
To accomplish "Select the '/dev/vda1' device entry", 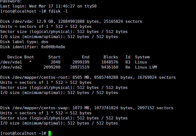I will pyautogui.click(x=11, y=62).
